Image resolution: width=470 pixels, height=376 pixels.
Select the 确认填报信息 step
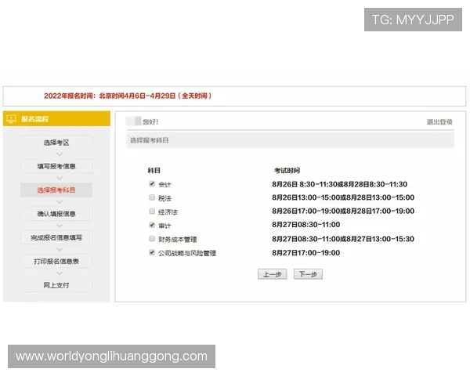[x=56, y=214]
